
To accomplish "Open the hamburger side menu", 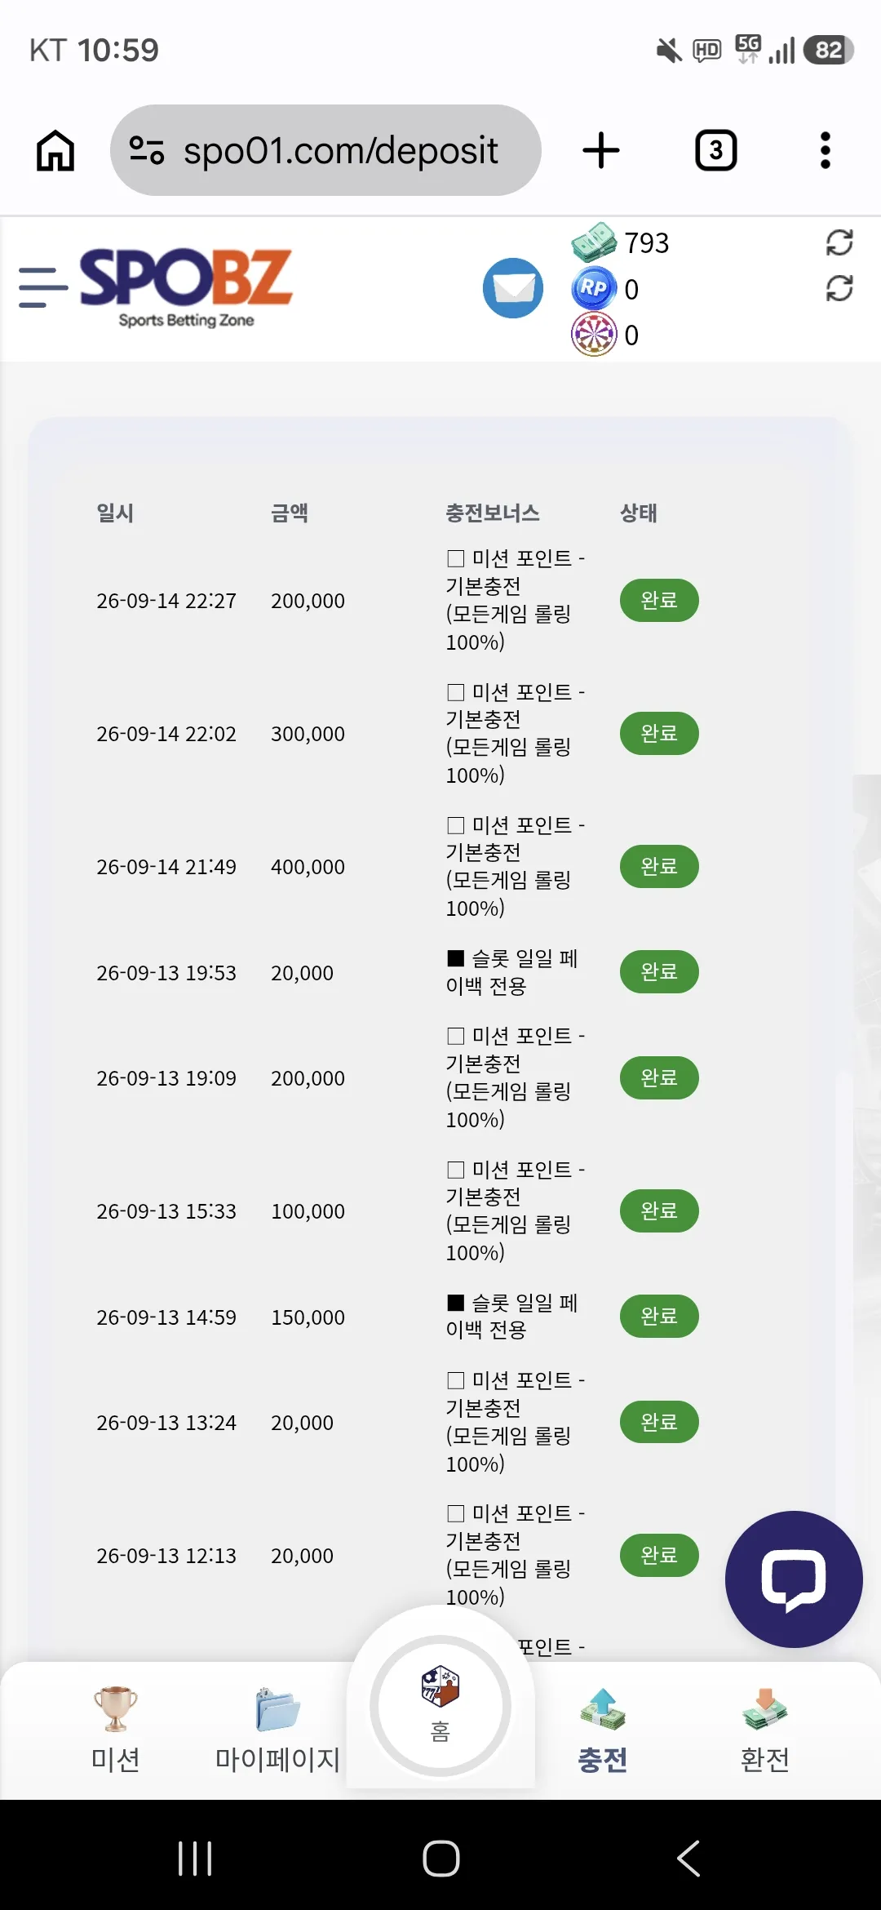I will coord(42,287).
